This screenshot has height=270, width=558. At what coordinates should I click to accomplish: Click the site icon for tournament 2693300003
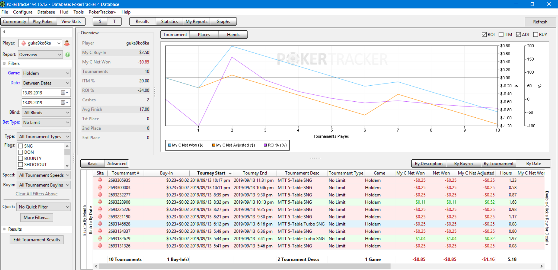(x=100, y=187)
